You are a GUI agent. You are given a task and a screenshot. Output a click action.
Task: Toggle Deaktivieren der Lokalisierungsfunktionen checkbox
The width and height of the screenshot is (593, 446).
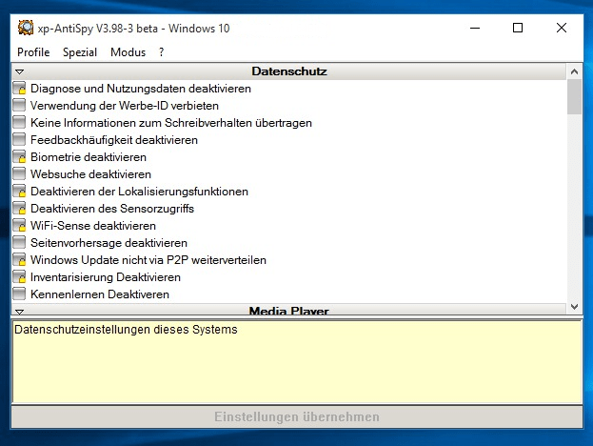(x=19, y=191)
